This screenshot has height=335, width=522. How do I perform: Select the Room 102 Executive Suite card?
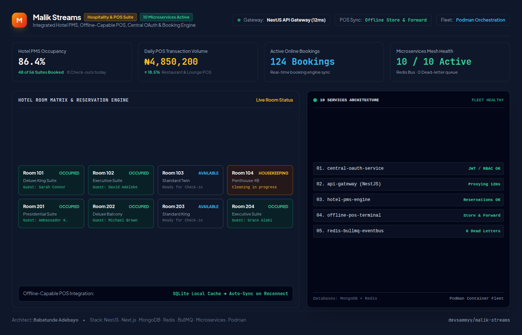pyautogui.click(x=121, y=180)
